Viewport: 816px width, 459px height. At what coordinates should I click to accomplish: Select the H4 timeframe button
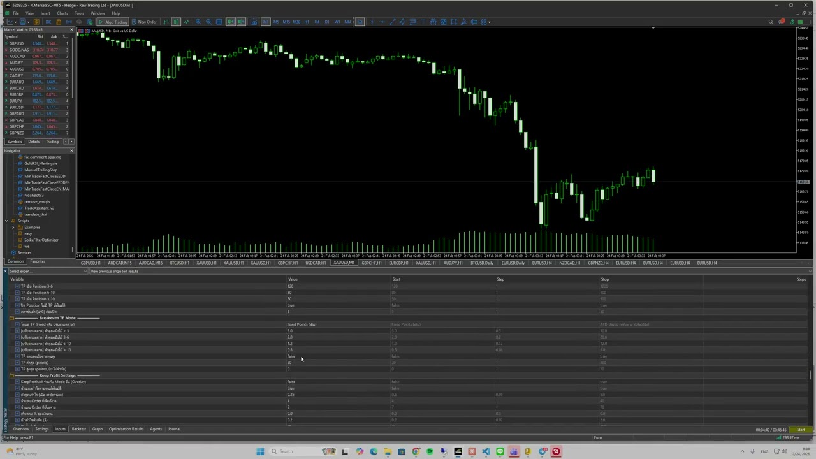tap(317, 22)
